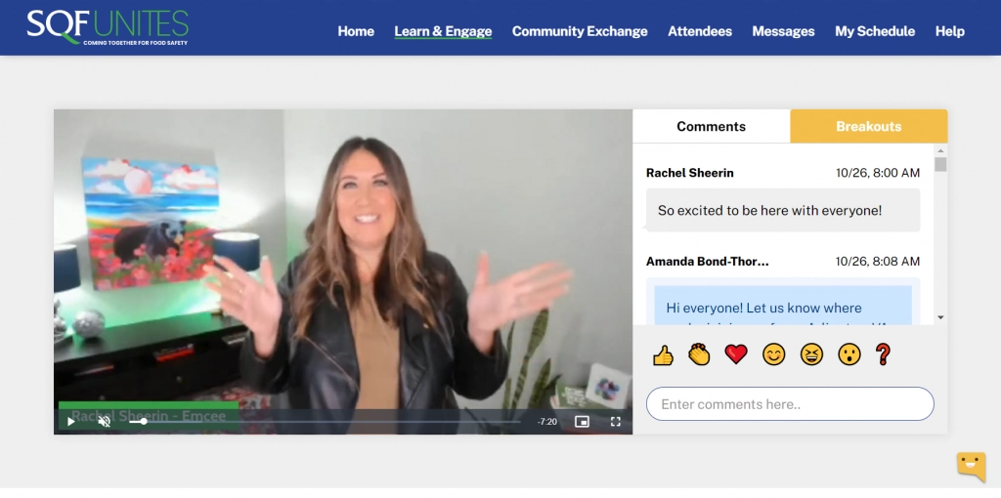This screenshot has height=498, width=1001.
Task: Open the Help page
Action: click(950, 31)
